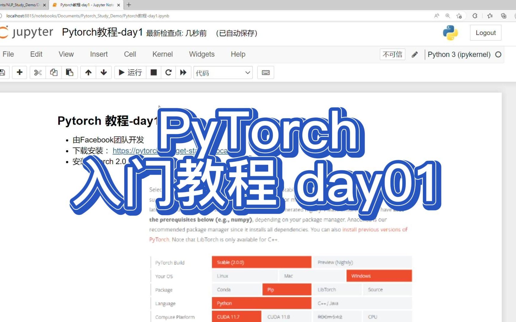Open the Cell menu
516x322 pixels.
(130, 54)
